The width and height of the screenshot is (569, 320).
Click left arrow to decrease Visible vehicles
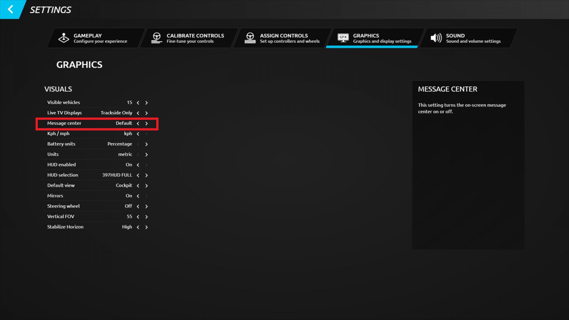click(138, 102)
